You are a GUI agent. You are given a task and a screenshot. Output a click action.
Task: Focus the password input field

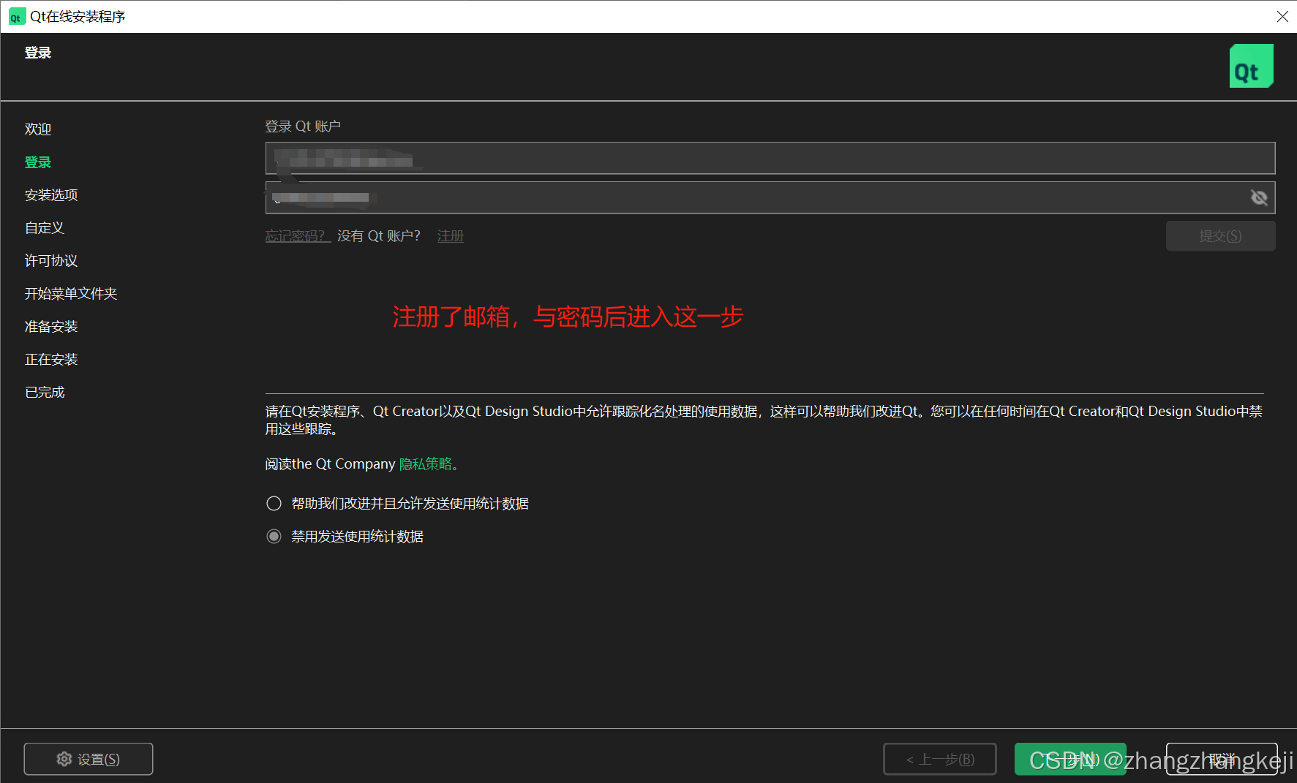770,197
